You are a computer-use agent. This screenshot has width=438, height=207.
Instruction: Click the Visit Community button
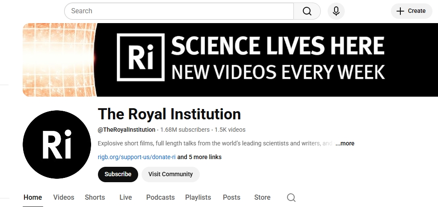tap(170, 174)
